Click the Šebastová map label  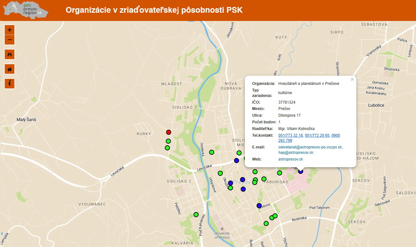(x=374, y=24)
